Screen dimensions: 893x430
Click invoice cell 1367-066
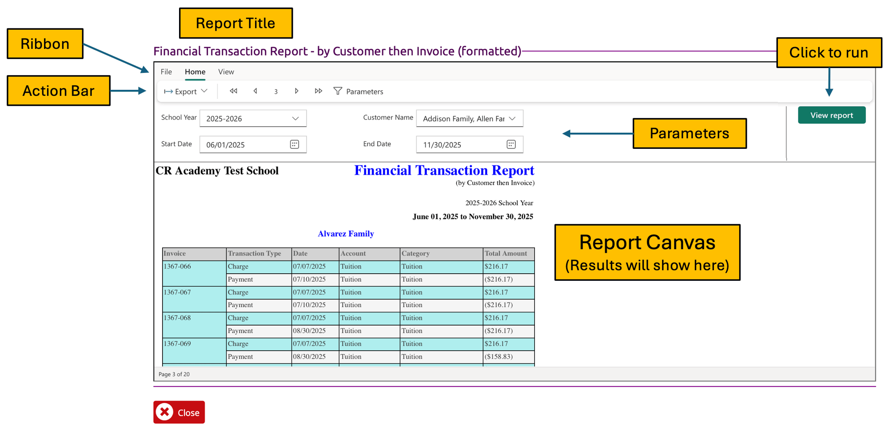[x=194, y=273]
